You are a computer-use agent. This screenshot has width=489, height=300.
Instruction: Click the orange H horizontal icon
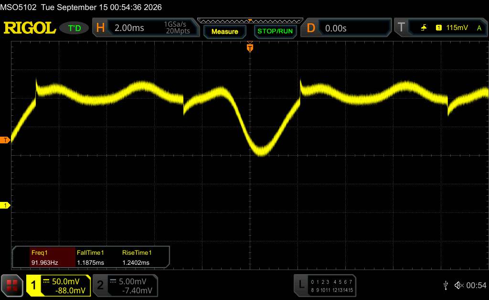[100, 28]
